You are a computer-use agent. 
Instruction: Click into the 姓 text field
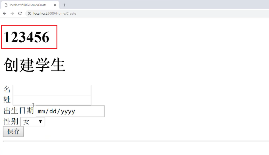point(52,100)
